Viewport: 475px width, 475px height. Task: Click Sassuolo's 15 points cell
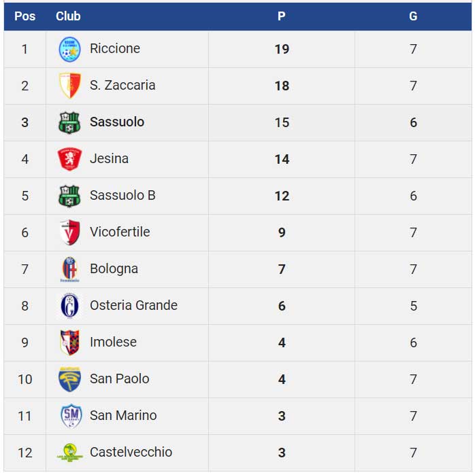click(x=282, y=122)
